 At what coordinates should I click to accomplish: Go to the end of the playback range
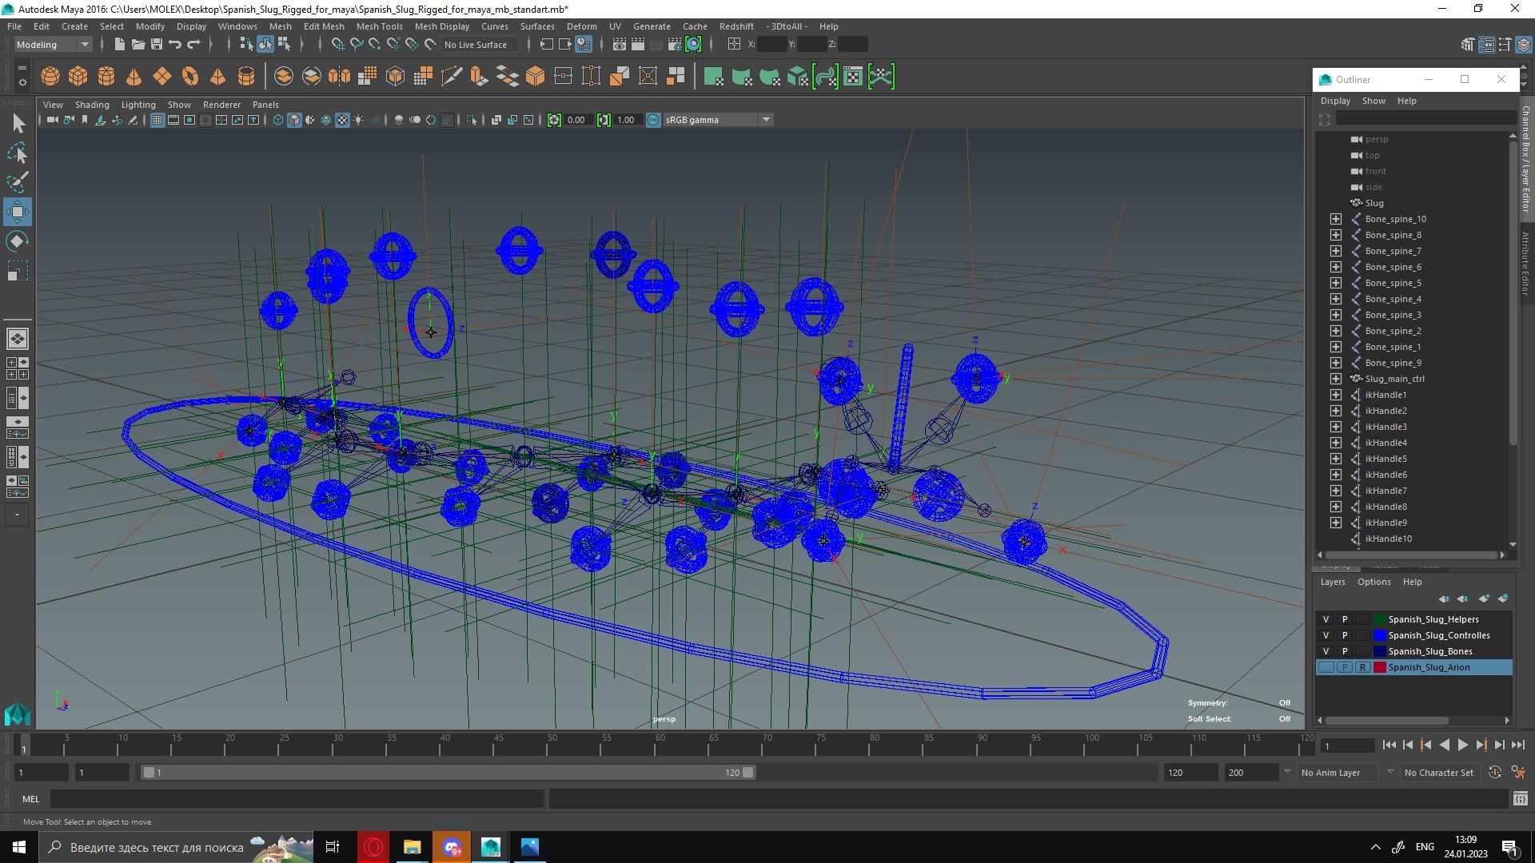tap(1517, 745)
